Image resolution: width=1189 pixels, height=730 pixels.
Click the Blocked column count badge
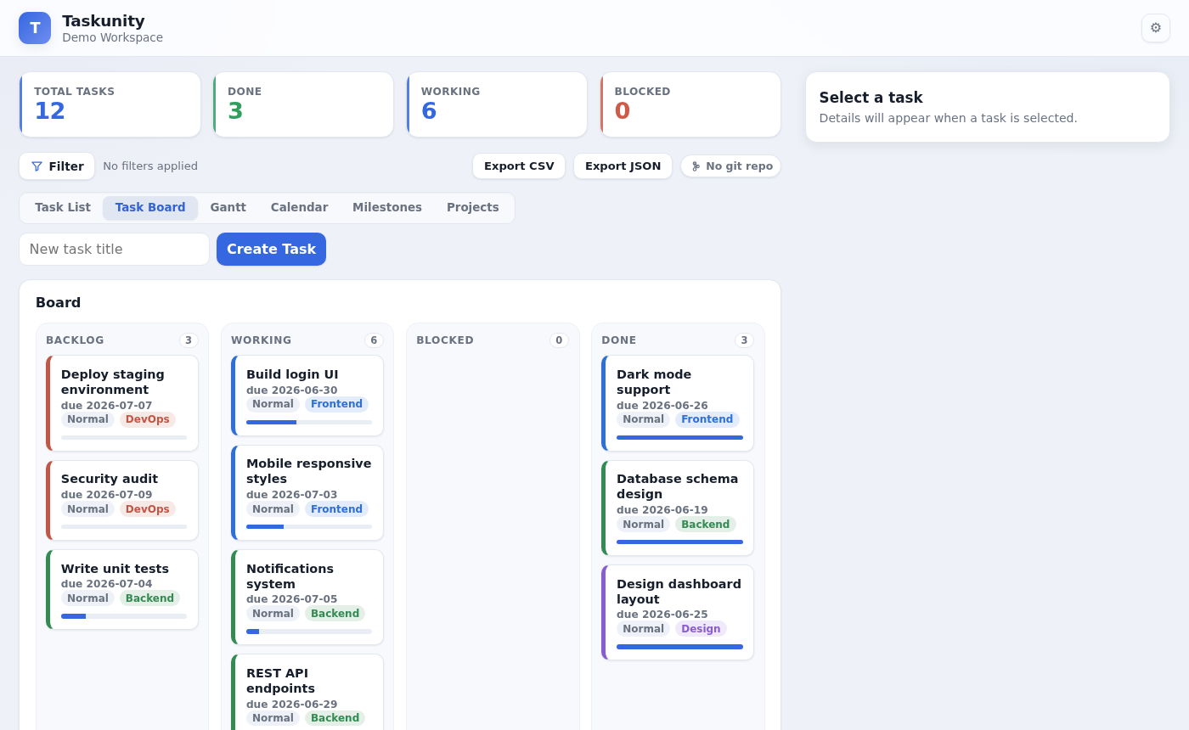[559, 340]
